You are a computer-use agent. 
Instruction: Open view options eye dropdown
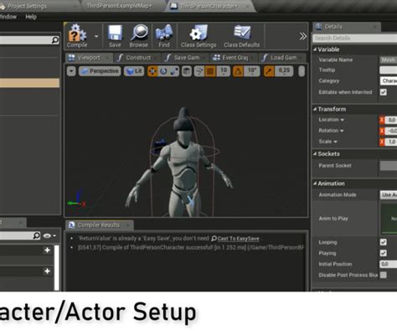[x=49, y=236]
